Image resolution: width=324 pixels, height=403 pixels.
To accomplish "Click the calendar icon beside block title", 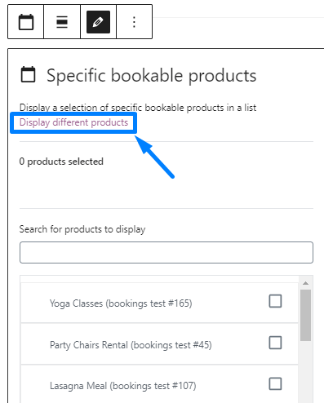I will pos(28,74).
